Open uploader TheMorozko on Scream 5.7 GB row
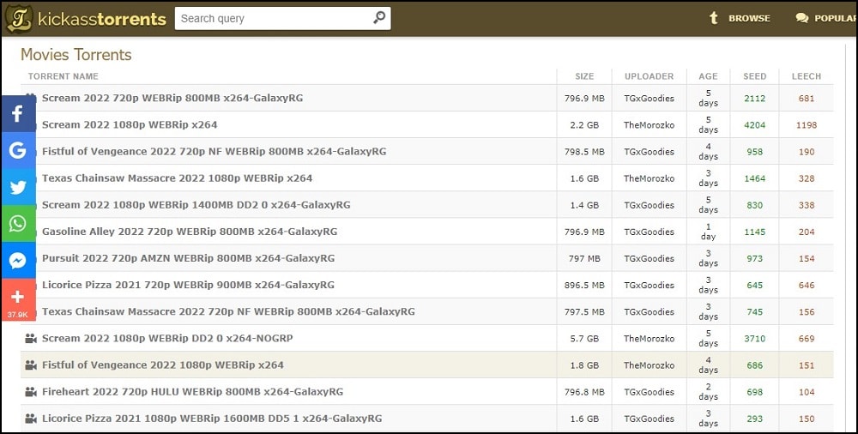This screenshot has width=858, height=434. pyautogui.click(x=649, y=339)
